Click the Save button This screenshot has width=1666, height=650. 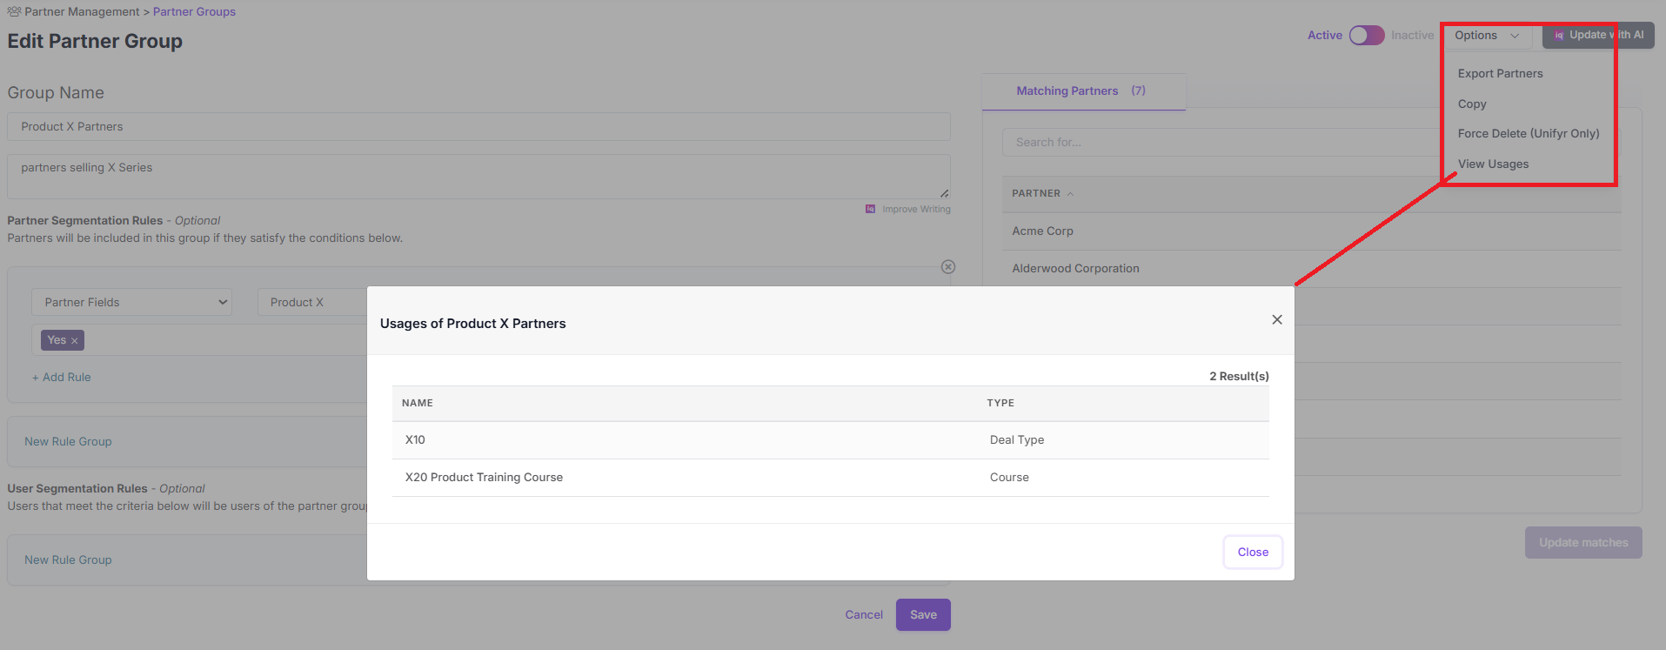click(923, 614)
